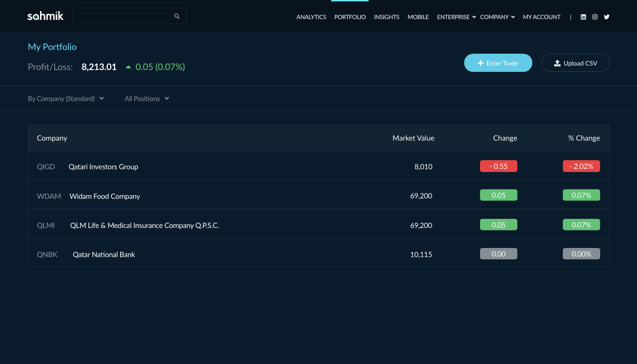Click the sahmik logo
This screenshot has height=364, width=637.
click(x=45, y=16)
